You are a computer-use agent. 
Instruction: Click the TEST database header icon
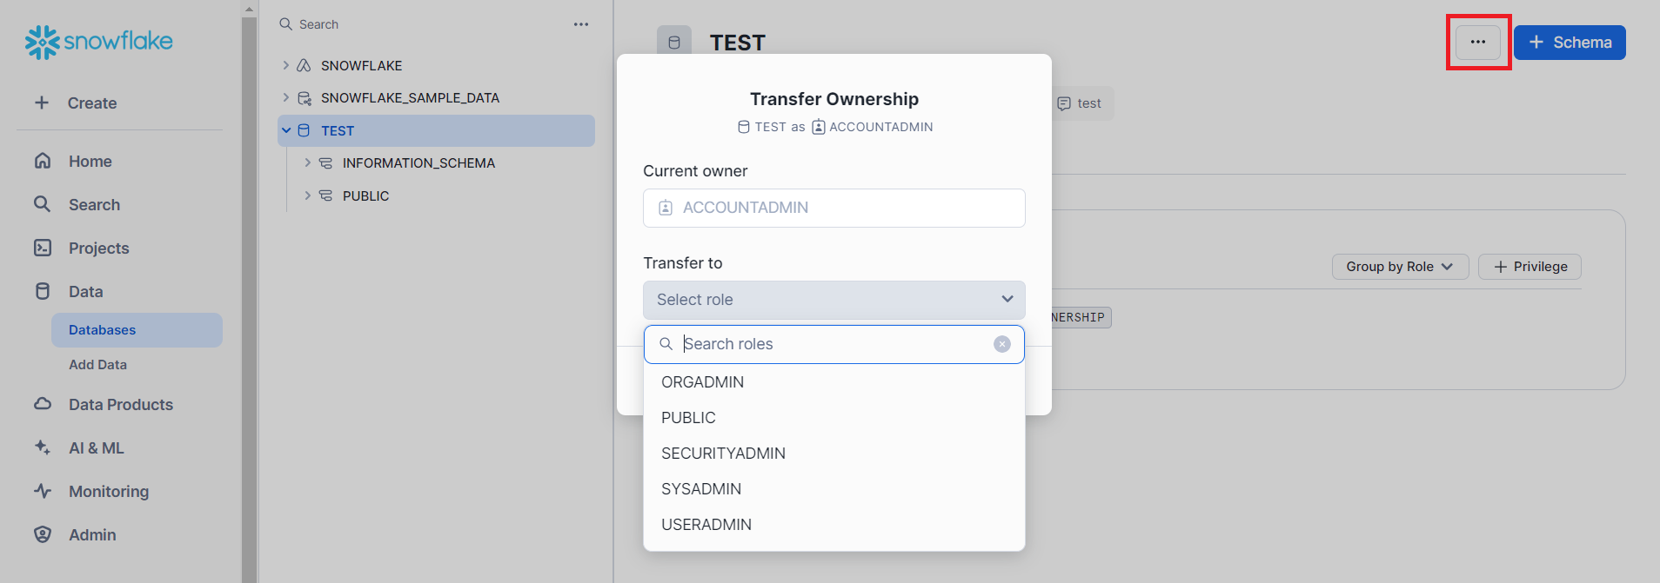point(674,43)
